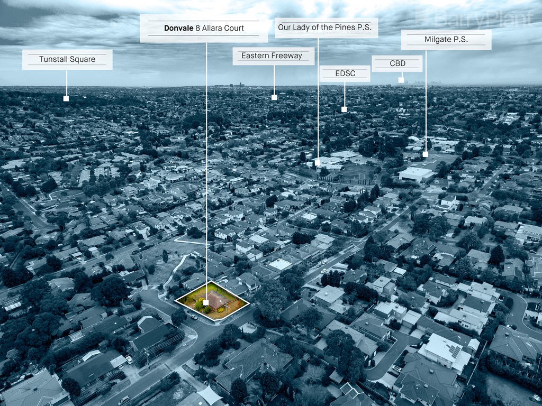Screen dimensions: 542x406
Task: Open the Milgate P.S. label
Action: pos(446,40)
